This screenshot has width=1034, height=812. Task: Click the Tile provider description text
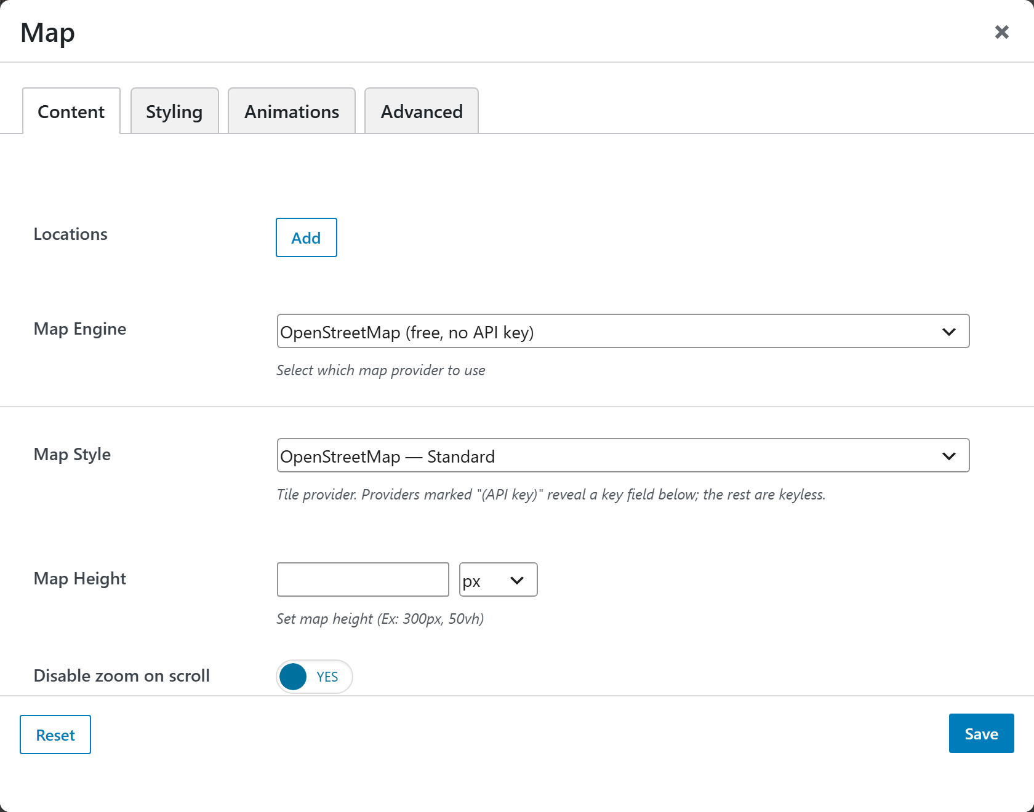pos(551,495)
